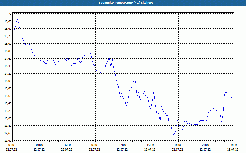246x153 pixels.
Task: Click the "09:00" time label
Action: coord(95,145)
